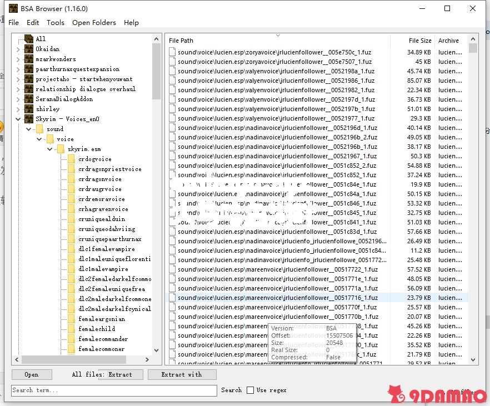The height and width of the screenshot is (406, 490).
Task: Open the Open Folders menu
Action: tap(94, 23)
